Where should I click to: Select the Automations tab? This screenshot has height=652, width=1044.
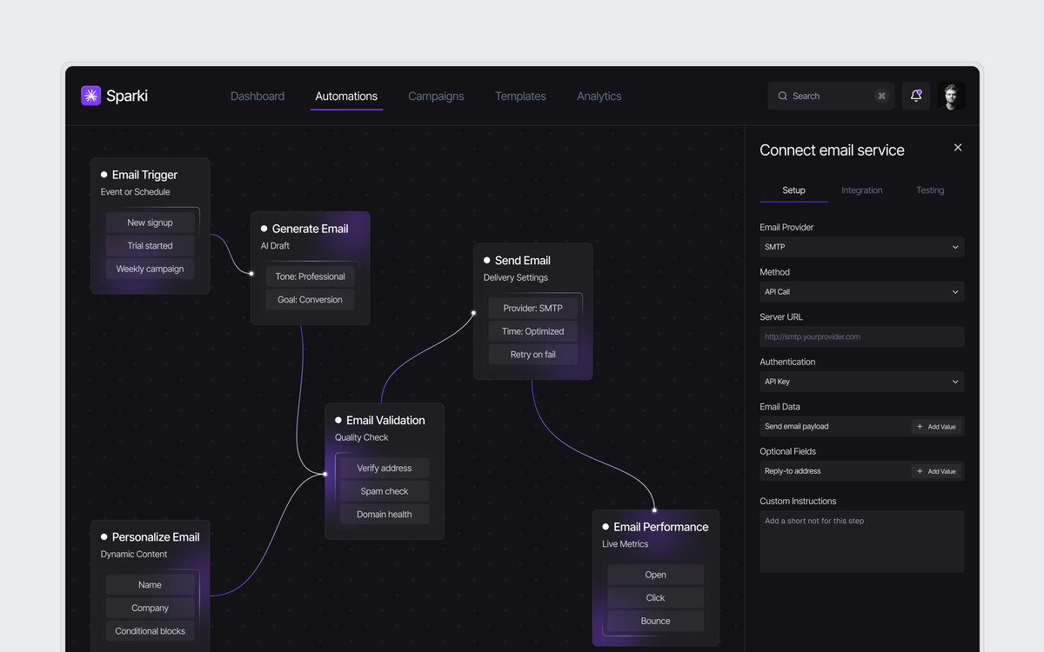(x=346, y=96)
